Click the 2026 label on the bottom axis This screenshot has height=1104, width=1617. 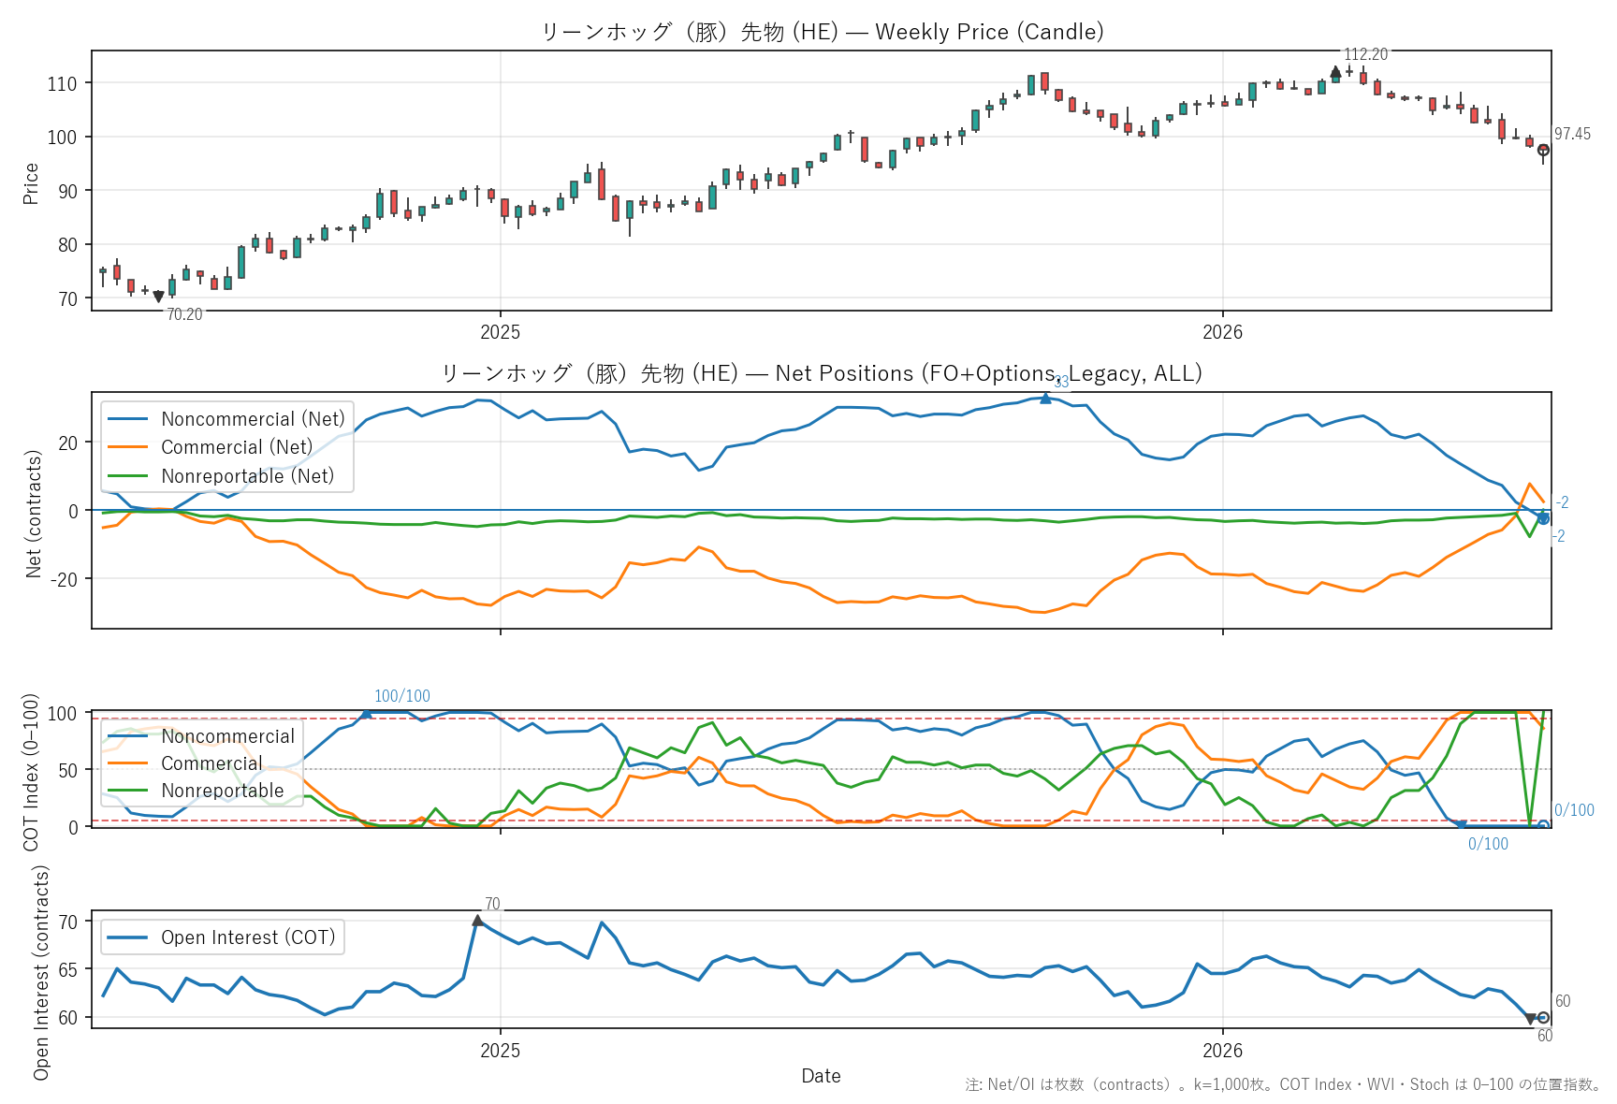(1222, 1051)
